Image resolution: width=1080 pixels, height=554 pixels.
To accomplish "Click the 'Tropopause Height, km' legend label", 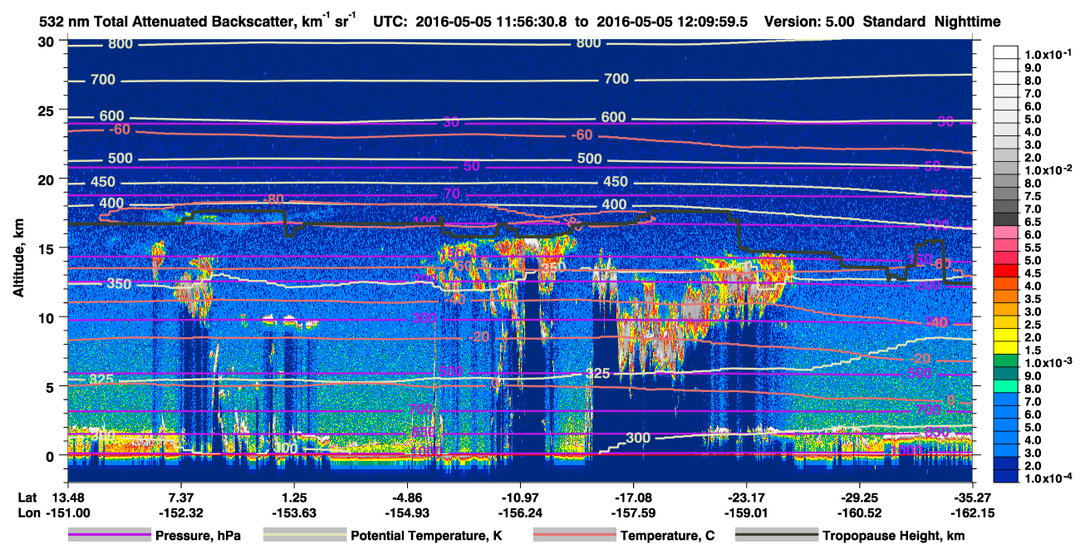I will (x=894, y=536).
